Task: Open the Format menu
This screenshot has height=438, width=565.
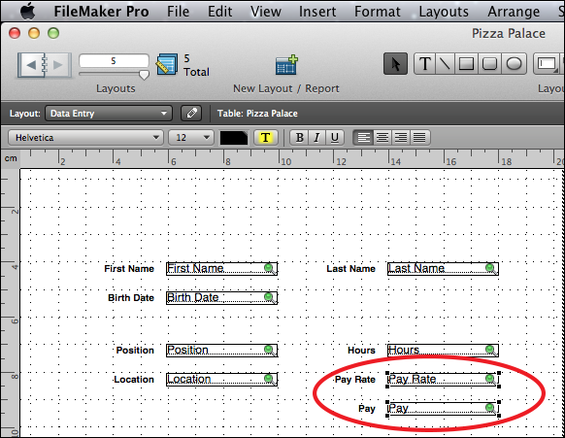Action: pos(378,12)
